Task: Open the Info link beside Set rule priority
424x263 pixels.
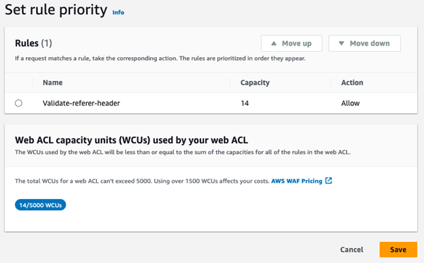Action: [118, 12]
